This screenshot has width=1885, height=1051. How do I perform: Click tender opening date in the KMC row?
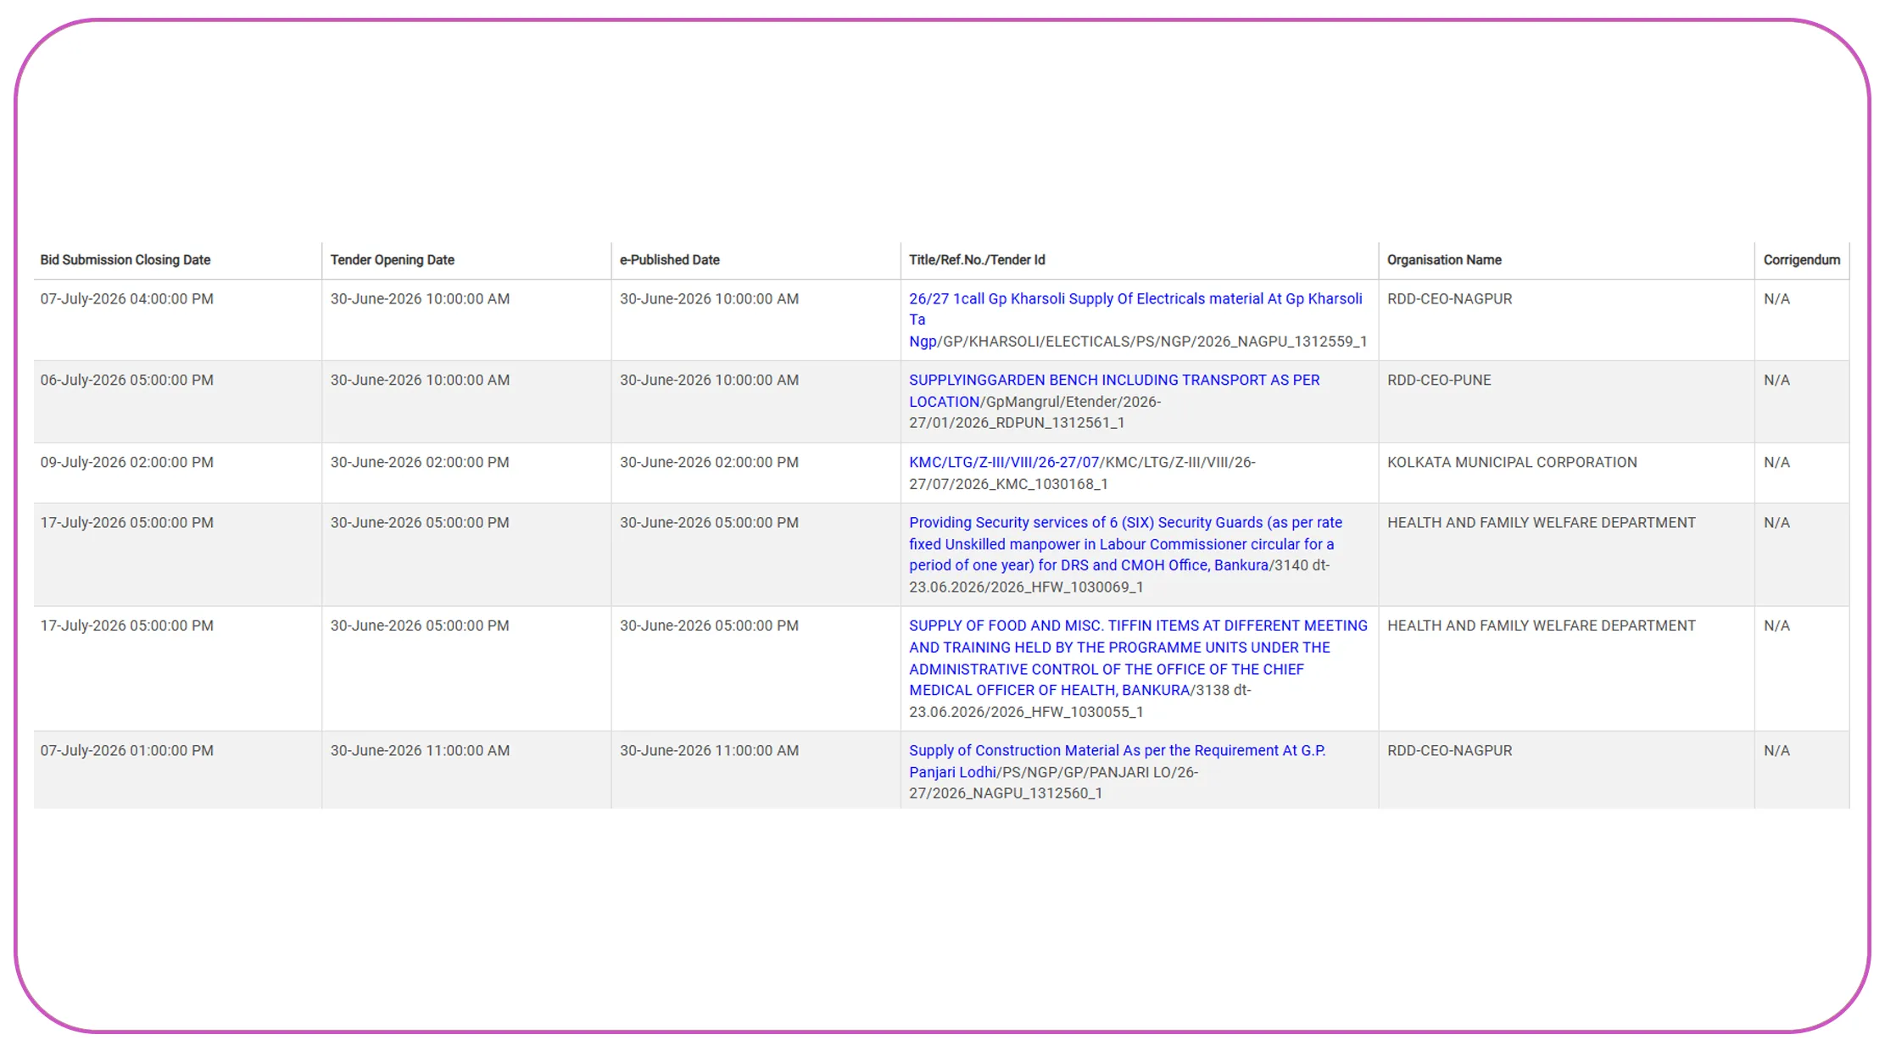[x=420, y=462]
